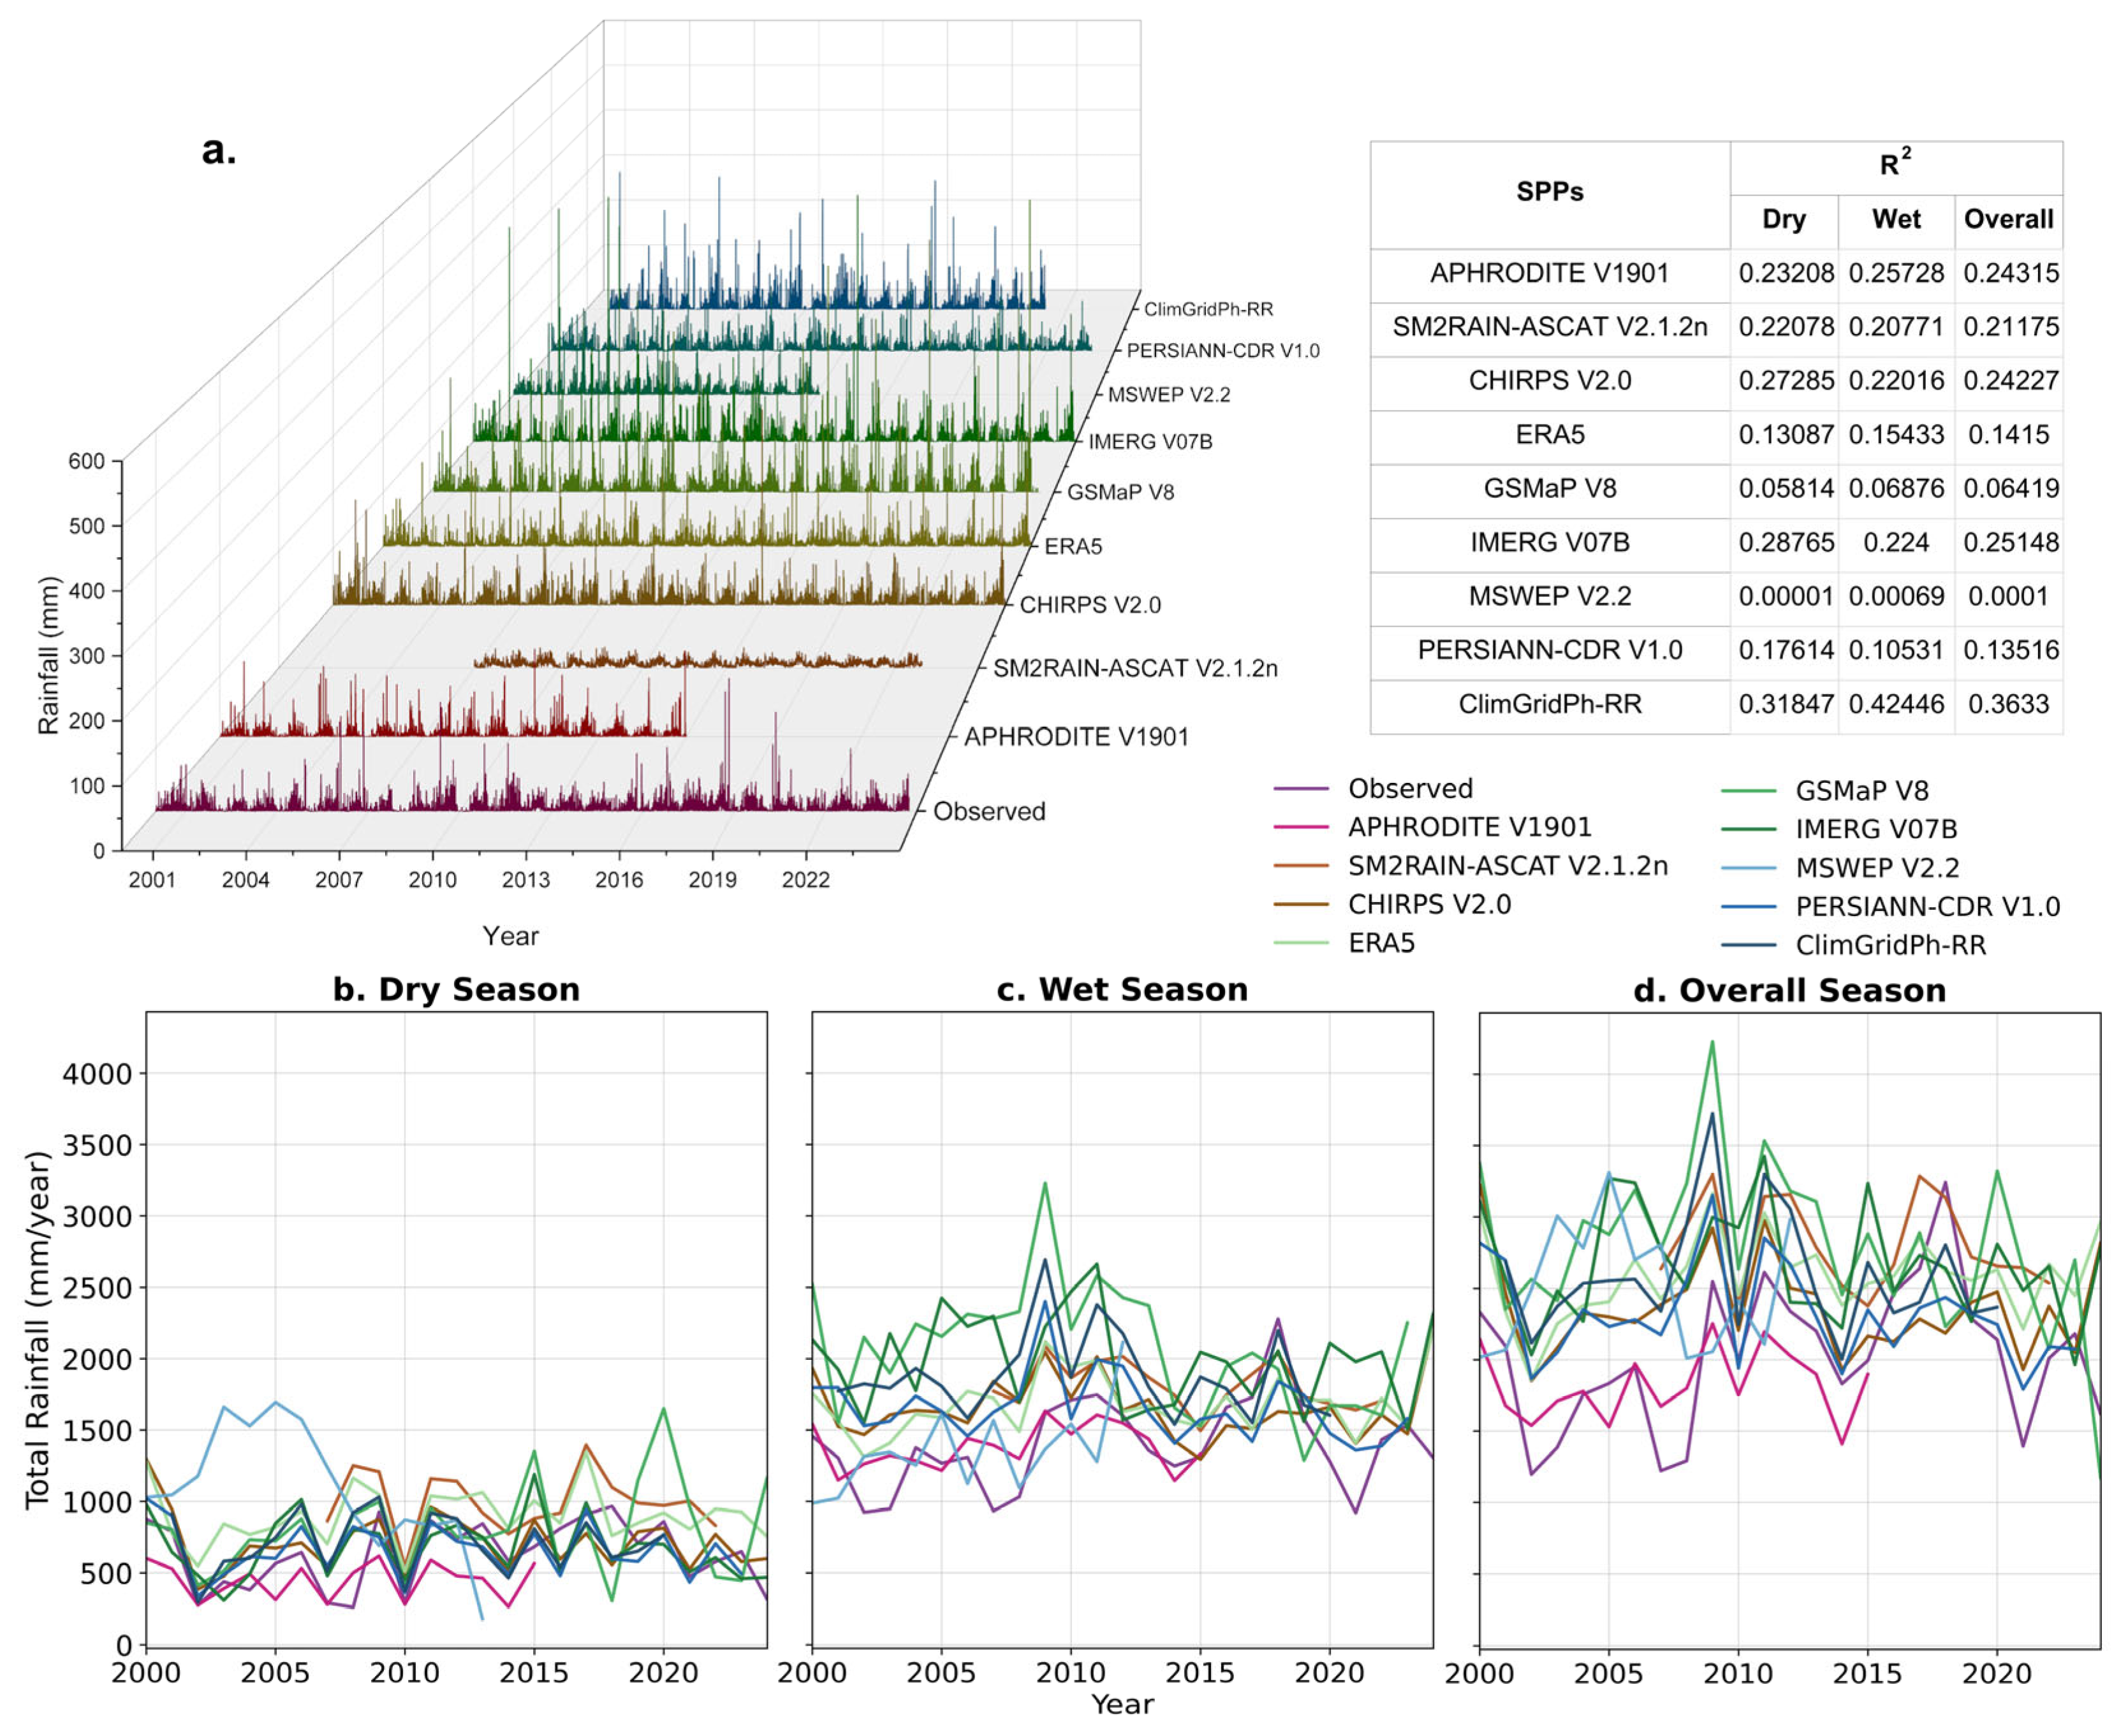Click the 'd. Overall Season' chart title
This screenshot has height=1736, width=2121.
tap(1789, 990)
